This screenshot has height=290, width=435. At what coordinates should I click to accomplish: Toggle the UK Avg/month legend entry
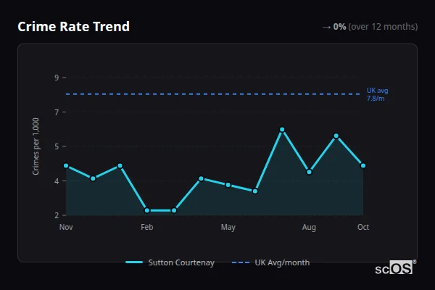270,262
